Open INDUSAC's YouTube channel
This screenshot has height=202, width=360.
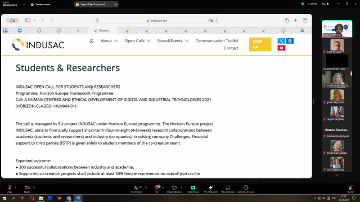281,48
